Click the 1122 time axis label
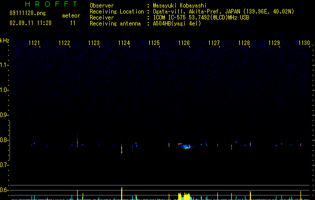Image resolution: width=315 pixels, height=200 pixels. tap(64, 43)
